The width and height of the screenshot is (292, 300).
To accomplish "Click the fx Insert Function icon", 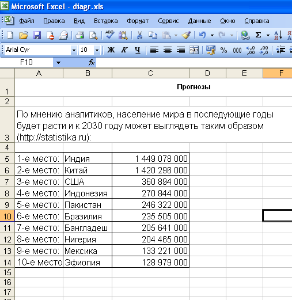I will pyautogui.click(x=92, y=62).
